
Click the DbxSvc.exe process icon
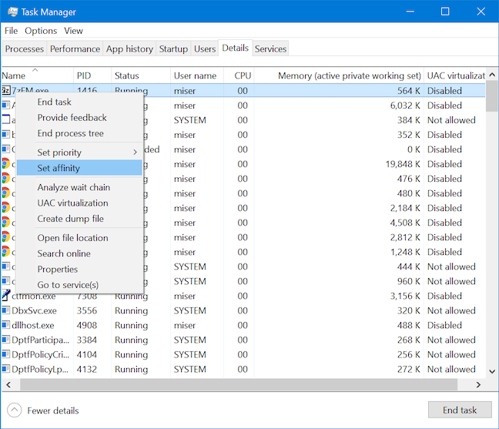(6, 310)
